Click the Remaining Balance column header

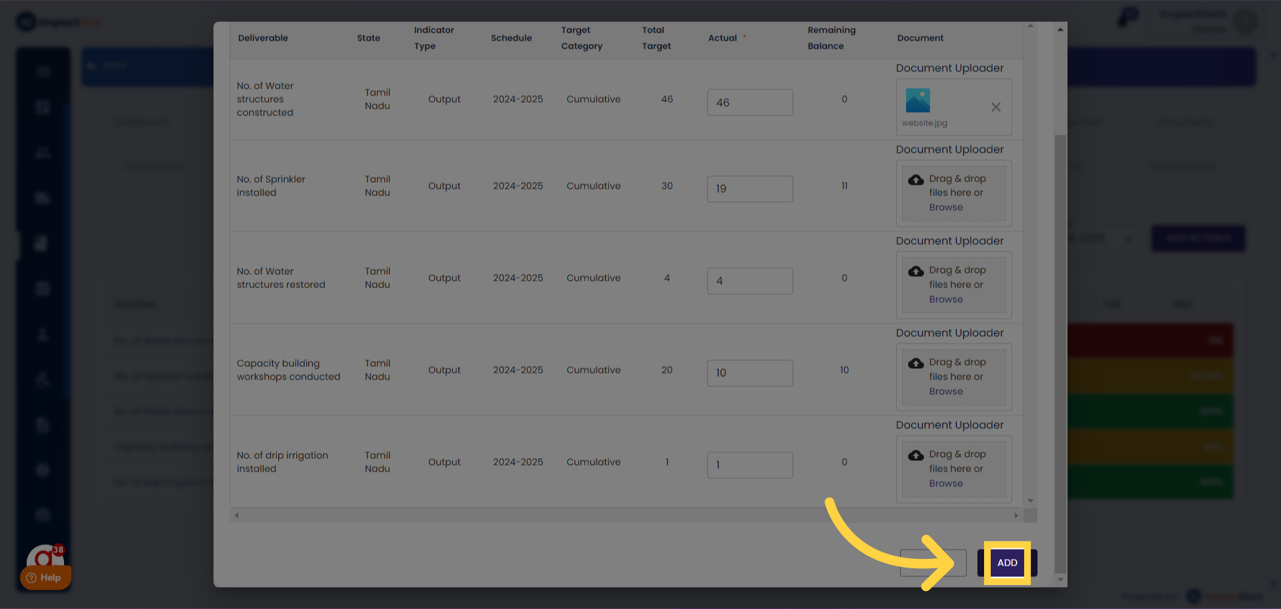[x=831, y=38]
